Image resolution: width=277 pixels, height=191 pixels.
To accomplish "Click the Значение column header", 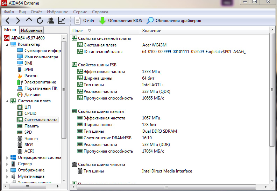I will pyautogui.click(x=205, y=31).
